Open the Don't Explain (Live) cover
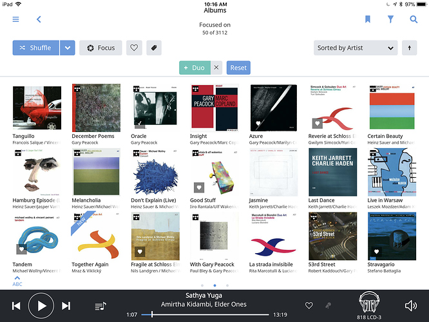The height and width of the screenshot is (322, 429). coord(155,172)
